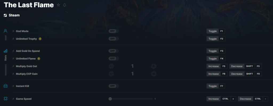Favorite the game with the star icon
Viewport: 273px width, 106px height.
pyautogui.click(x=58, y=5)
